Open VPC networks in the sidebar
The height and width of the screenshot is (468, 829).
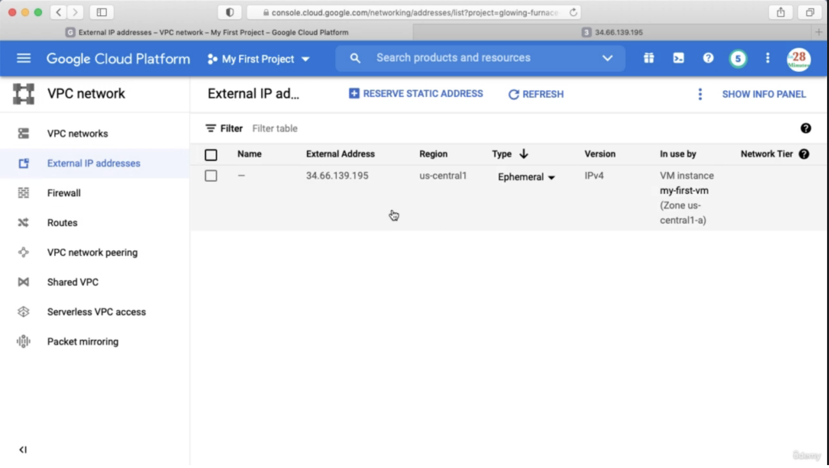[x=77, y=133]
